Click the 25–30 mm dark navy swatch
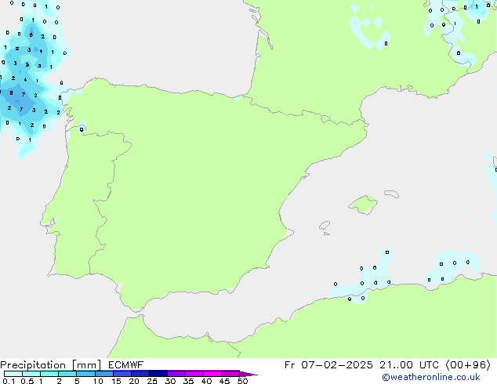497x384 pixels. click(158, 374)
